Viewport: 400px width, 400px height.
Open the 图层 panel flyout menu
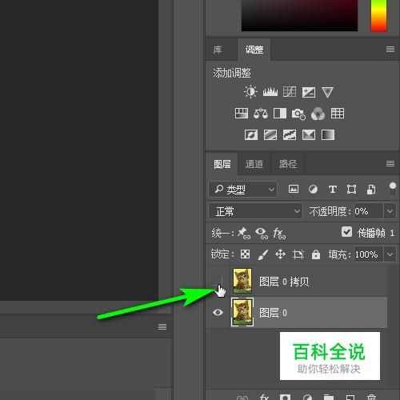pyautogui.click(x=390, y=163)
